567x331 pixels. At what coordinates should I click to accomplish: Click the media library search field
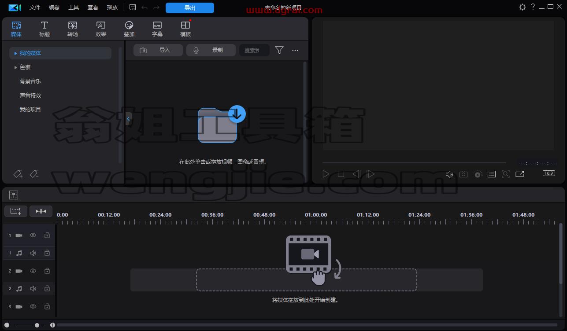click(x=254, y=50)
